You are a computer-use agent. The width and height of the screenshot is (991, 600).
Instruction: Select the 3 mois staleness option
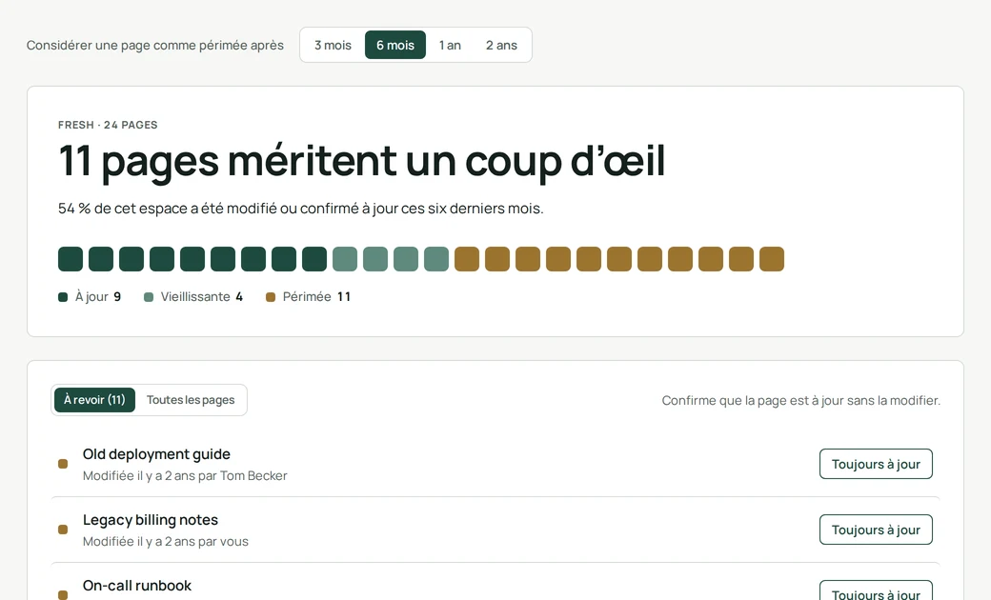point(333,45)
